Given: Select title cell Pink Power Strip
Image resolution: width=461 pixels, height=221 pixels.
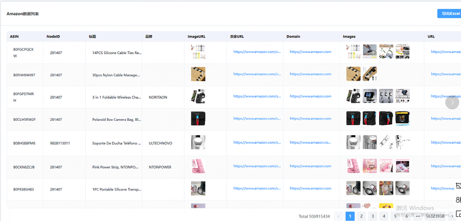Looking at the screenshot, I should [115, 167].
